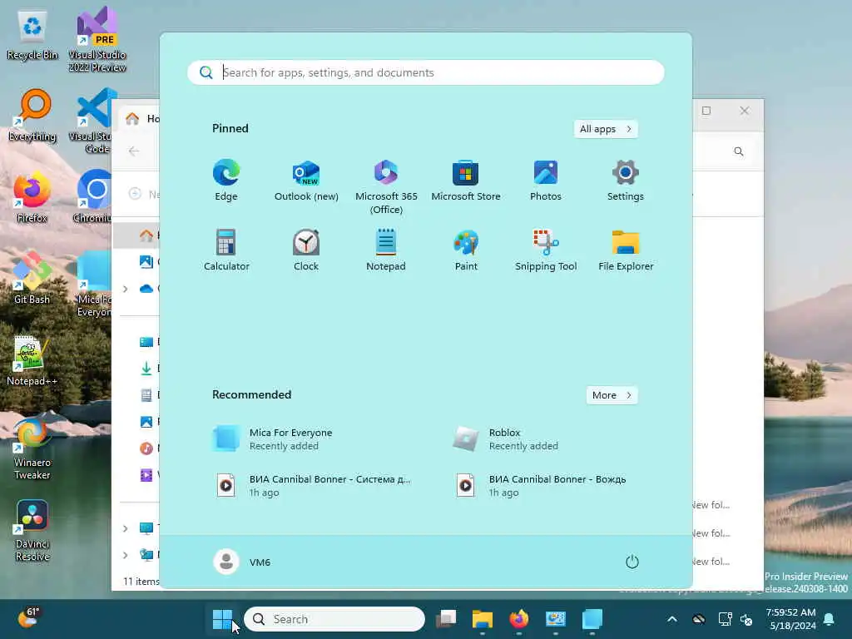Open Music folder in Explorer sidebar
The height and width of the screenshot is (639, 852).
146,448
